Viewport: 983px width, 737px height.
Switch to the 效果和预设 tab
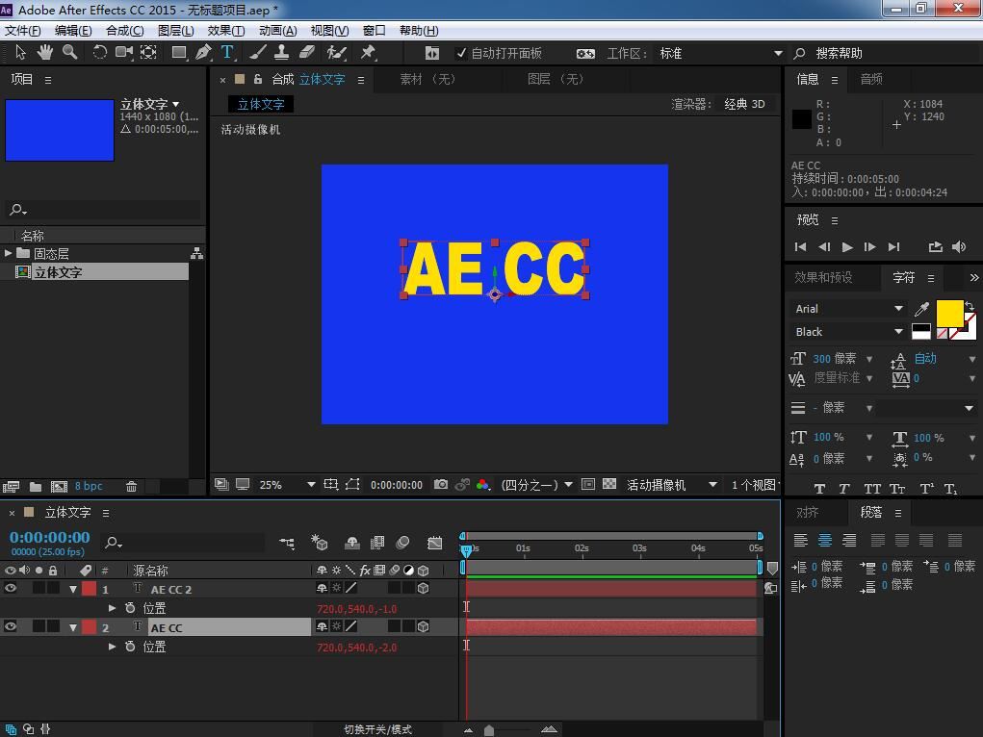pos(823,277)
